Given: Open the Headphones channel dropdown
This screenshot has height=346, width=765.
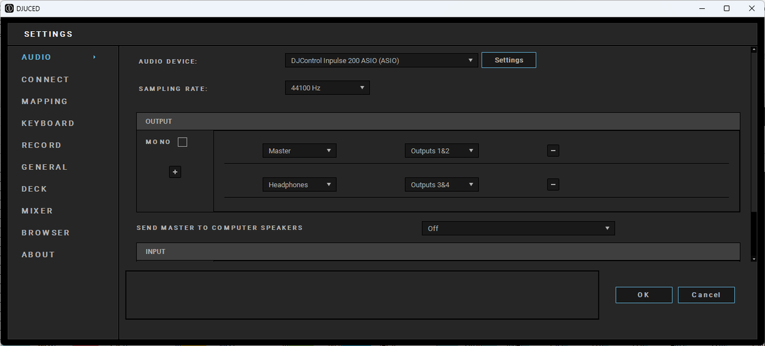Looking at the screenshot, I should [x=299, y=185].
